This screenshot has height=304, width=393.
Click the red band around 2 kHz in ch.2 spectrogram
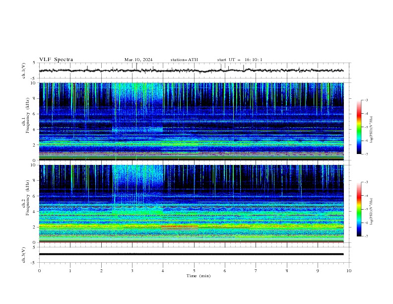click(x=179, y=227)
